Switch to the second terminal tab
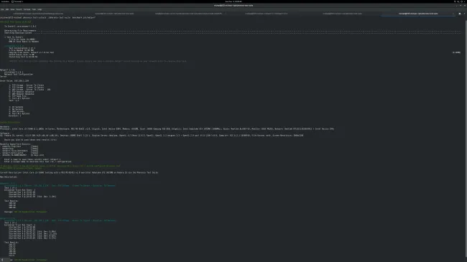Screen dimensions: 467x262 tap(114, 14)
